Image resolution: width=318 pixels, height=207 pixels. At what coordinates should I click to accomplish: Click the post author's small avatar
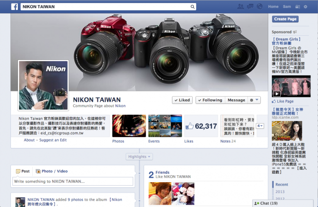pos(20,202)
